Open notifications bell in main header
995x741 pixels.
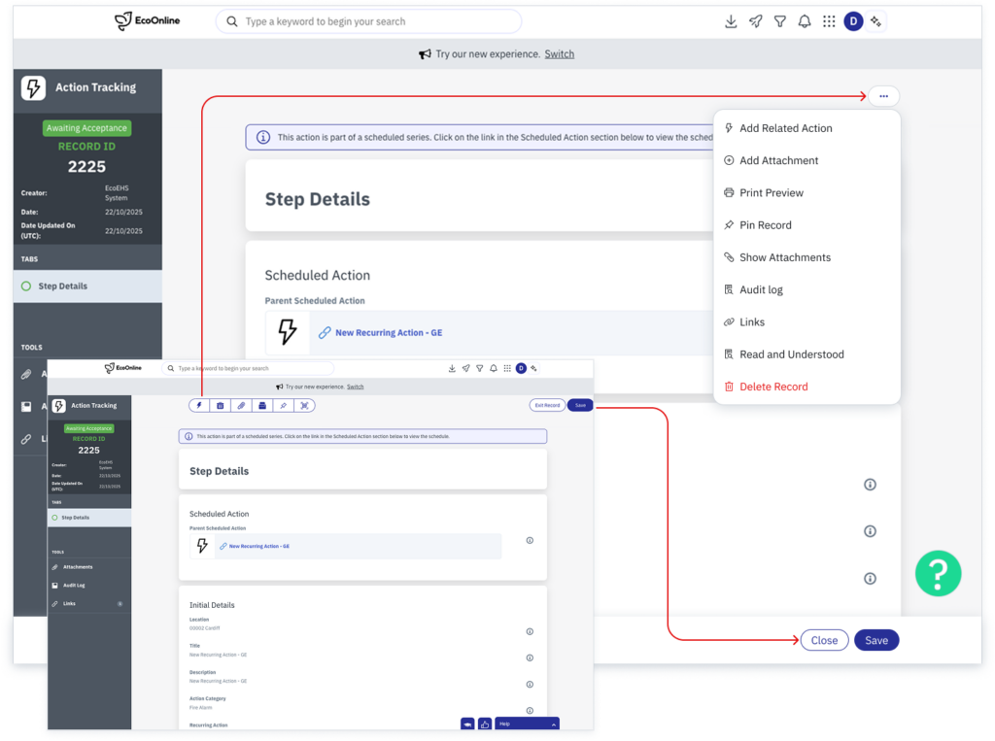coord(805,21)
